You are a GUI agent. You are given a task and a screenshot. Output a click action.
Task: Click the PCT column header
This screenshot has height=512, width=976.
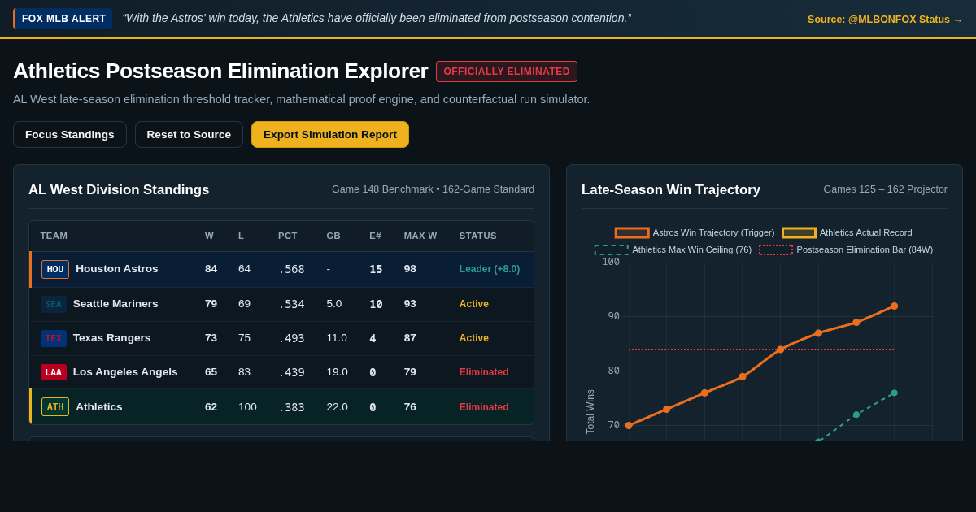[288, 236]
